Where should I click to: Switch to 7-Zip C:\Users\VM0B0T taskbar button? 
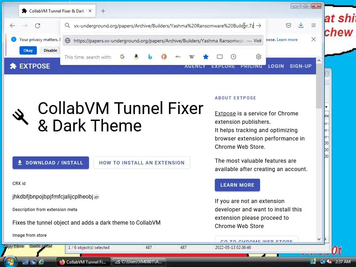coord(139,262)
